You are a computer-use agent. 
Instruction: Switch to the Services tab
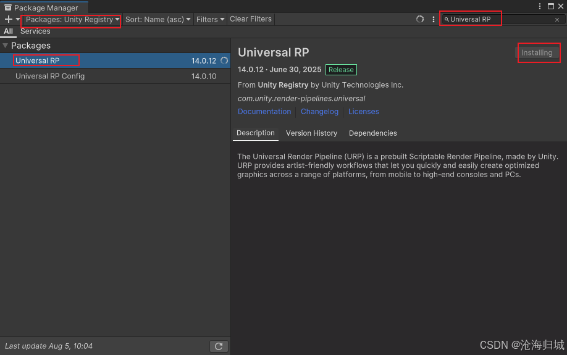35,31
